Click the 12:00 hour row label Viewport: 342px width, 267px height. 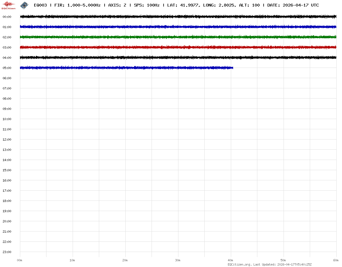click(7, 139)
